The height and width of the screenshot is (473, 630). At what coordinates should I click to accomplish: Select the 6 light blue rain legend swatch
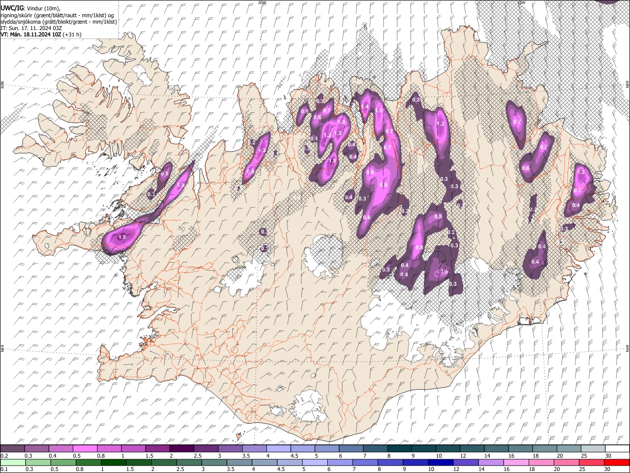click(340, 462)
